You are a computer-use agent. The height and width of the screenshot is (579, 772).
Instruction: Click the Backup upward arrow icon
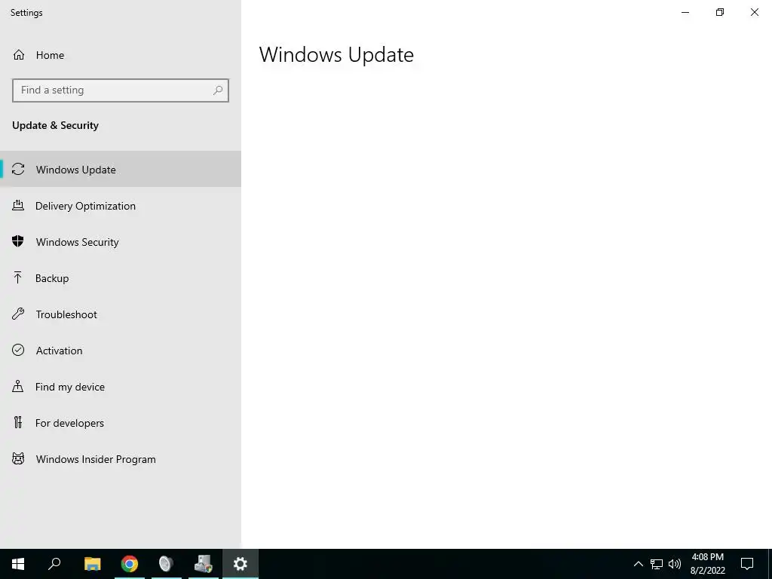click(x=18, y=277)
